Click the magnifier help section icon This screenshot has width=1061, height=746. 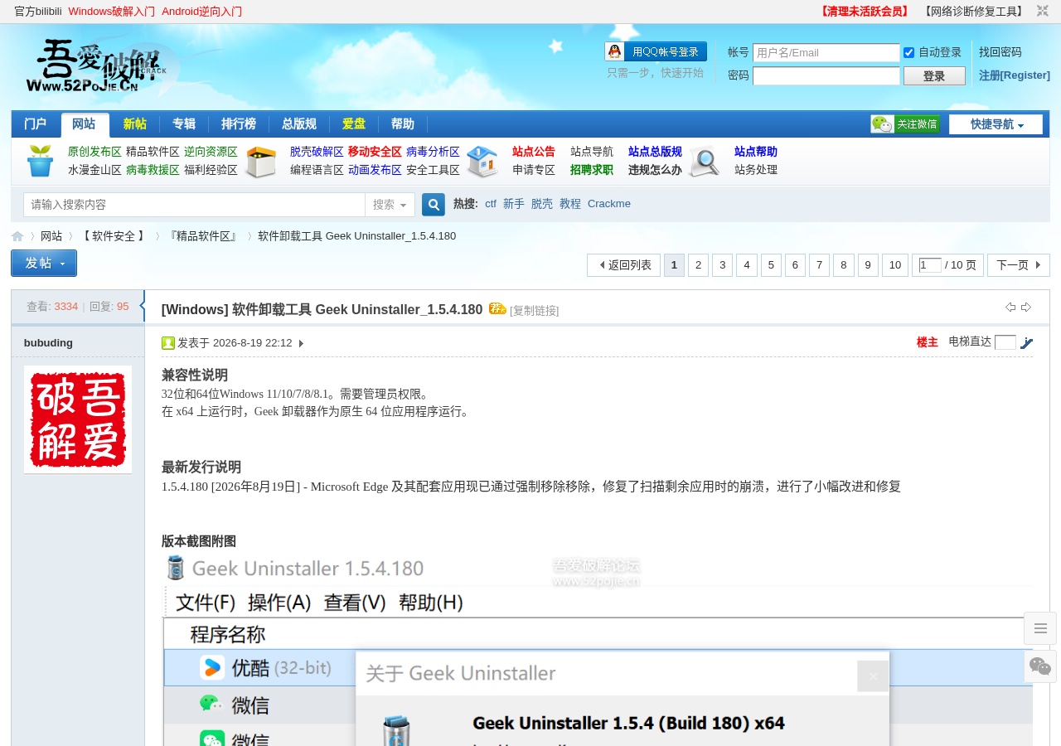pyautogui.click(x=704, y=162)
